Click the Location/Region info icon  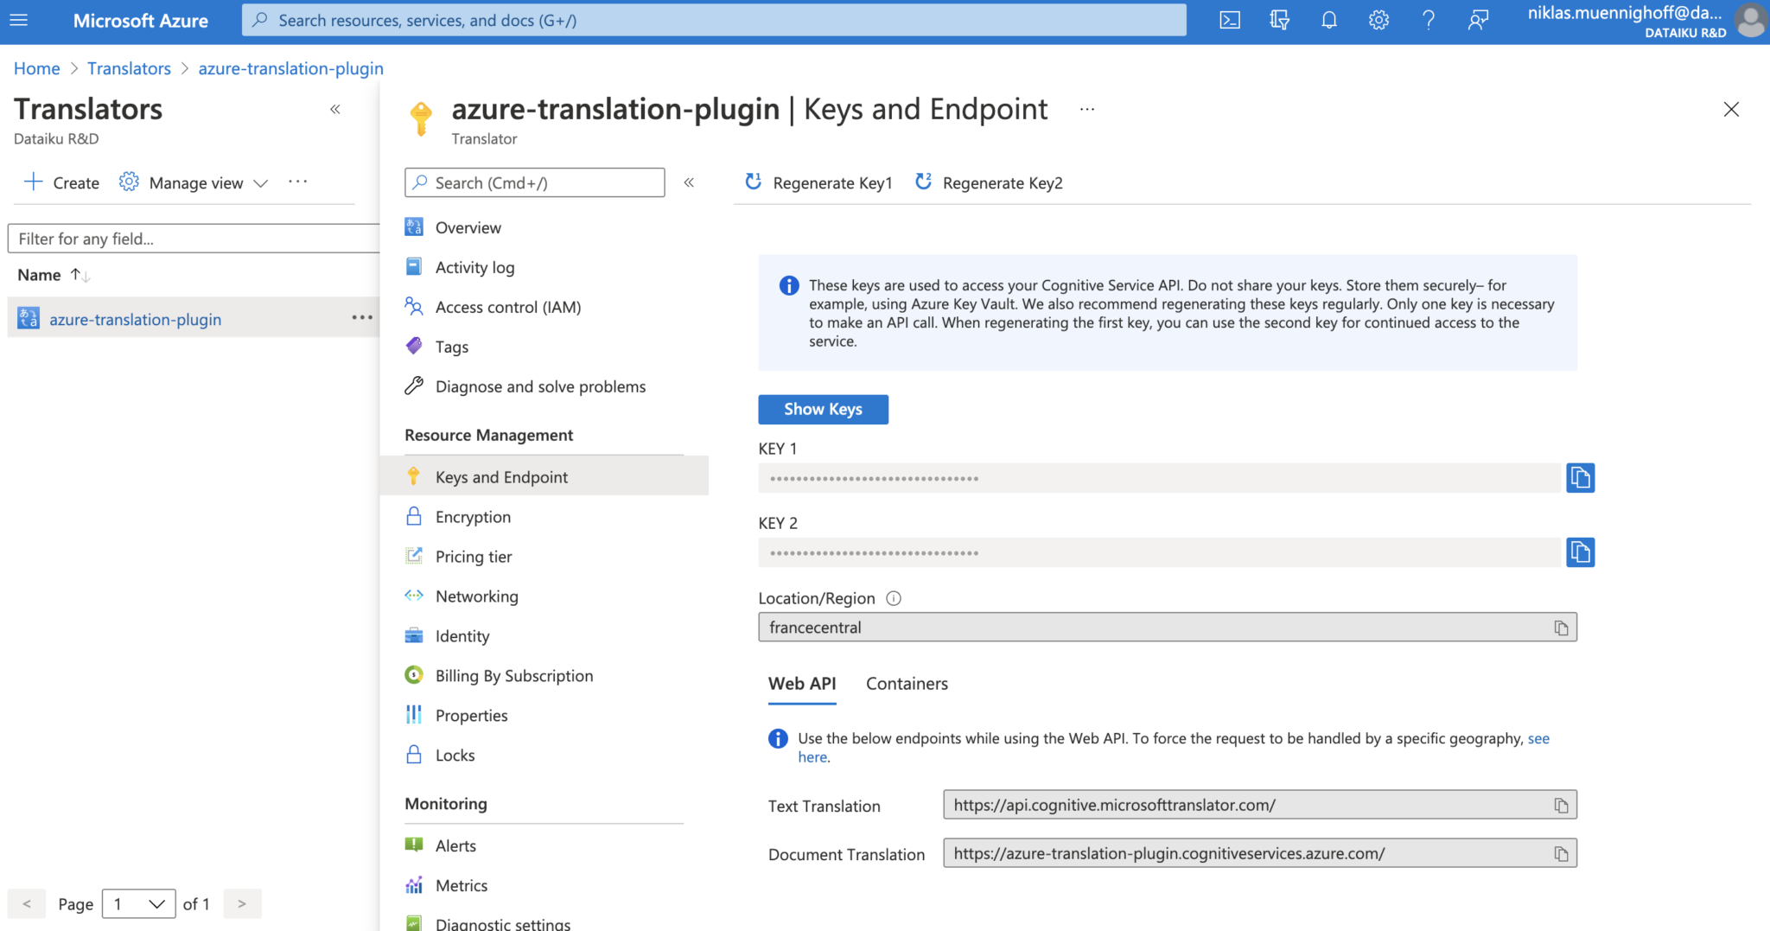894,598
